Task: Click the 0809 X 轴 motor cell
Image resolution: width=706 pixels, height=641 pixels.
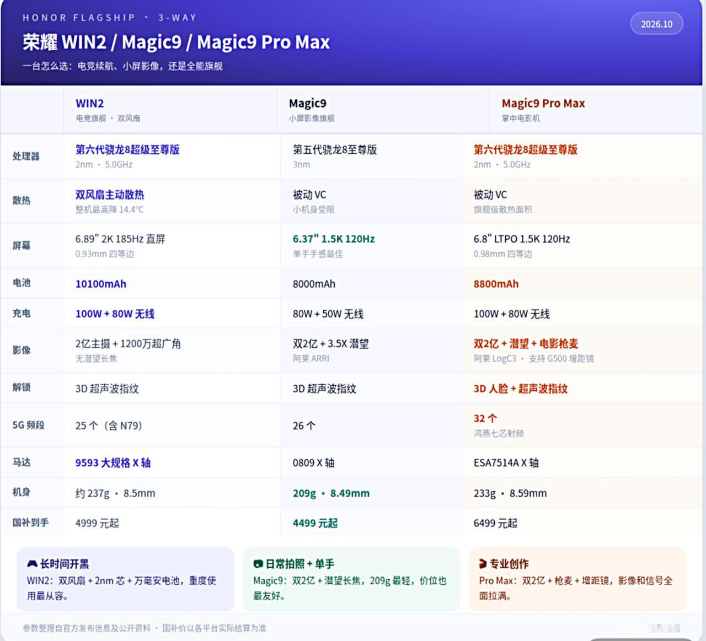Action: point(313,463)
